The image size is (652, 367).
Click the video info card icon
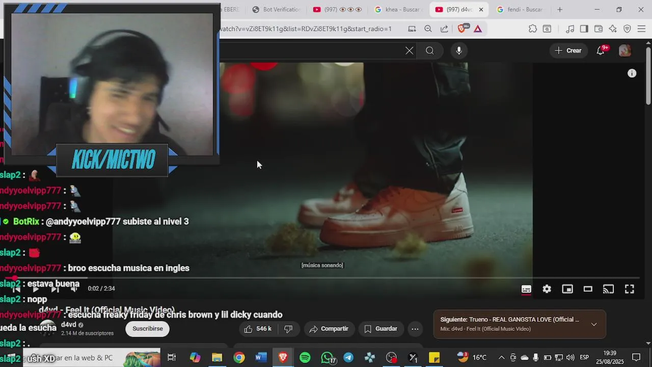coord(632,73)
